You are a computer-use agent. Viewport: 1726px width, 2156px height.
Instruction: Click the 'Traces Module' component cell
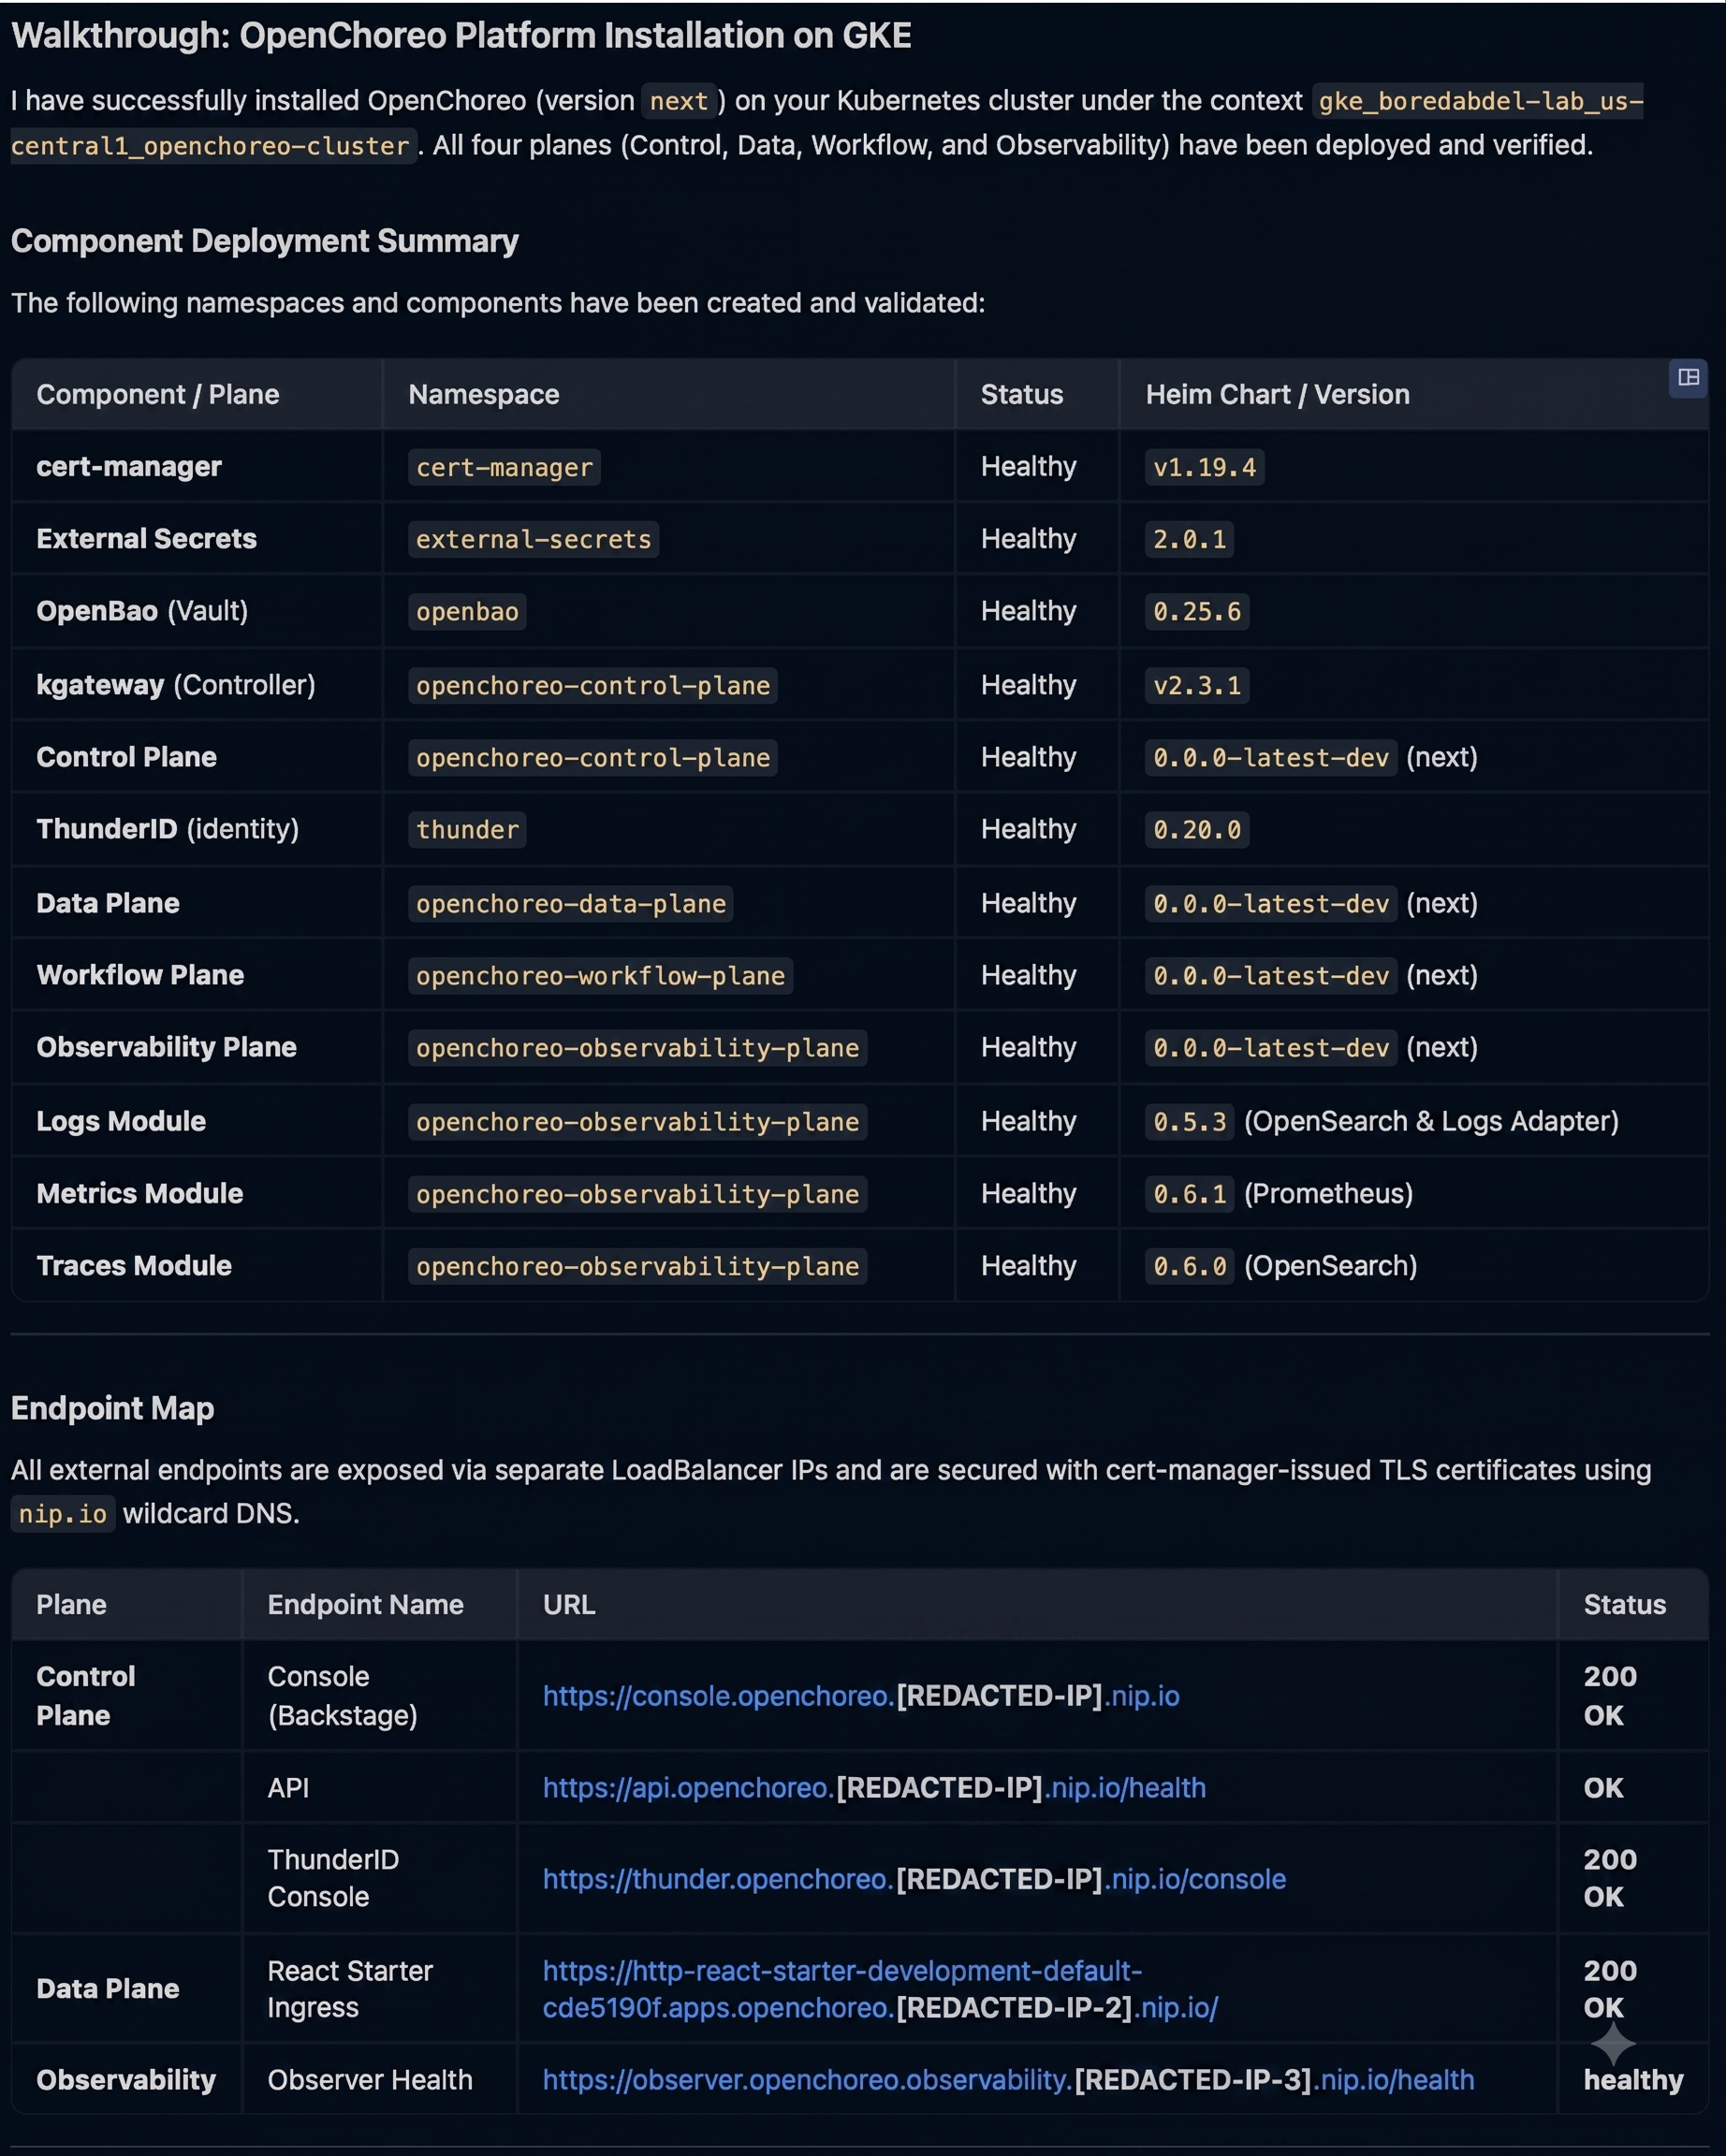(134, 1265)
